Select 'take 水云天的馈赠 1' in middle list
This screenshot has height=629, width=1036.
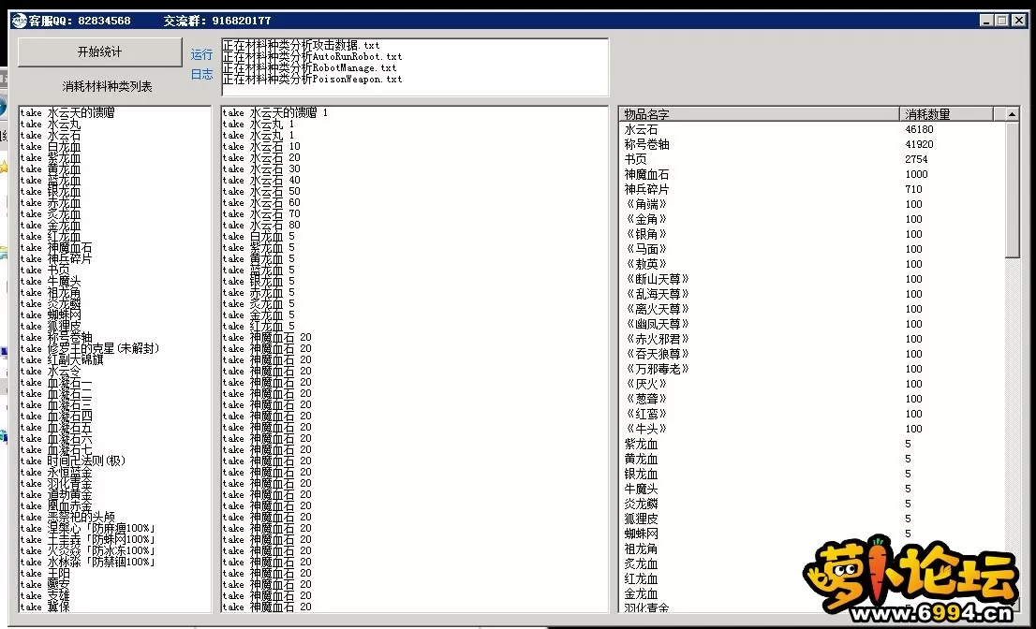(x=275, y=113)
